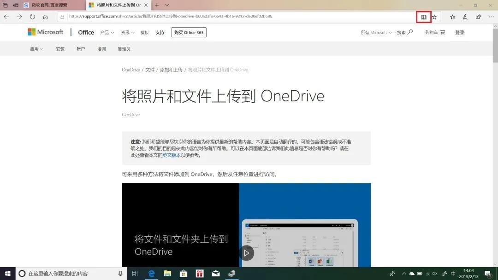The image size is (498, 280).
Task: Launch Microsoft Store from the taskbar
Action: (x=184, y=273)
